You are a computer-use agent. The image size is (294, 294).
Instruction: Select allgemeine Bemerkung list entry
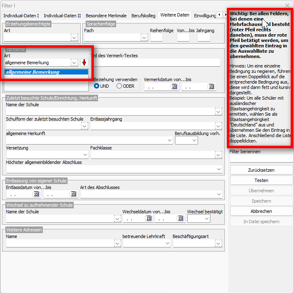pyautogui.click(x=46, y=72)
